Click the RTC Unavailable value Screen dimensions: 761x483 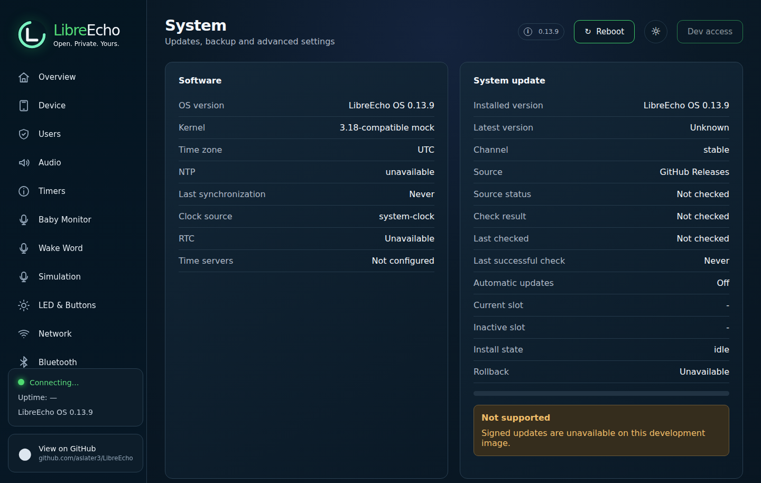[410, 239]
